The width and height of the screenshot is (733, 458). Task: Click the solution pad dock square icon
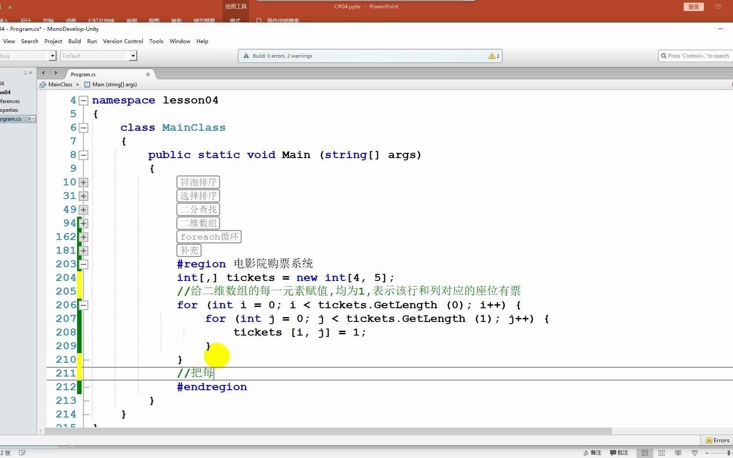pyautogui.click(x=25, y=73)
